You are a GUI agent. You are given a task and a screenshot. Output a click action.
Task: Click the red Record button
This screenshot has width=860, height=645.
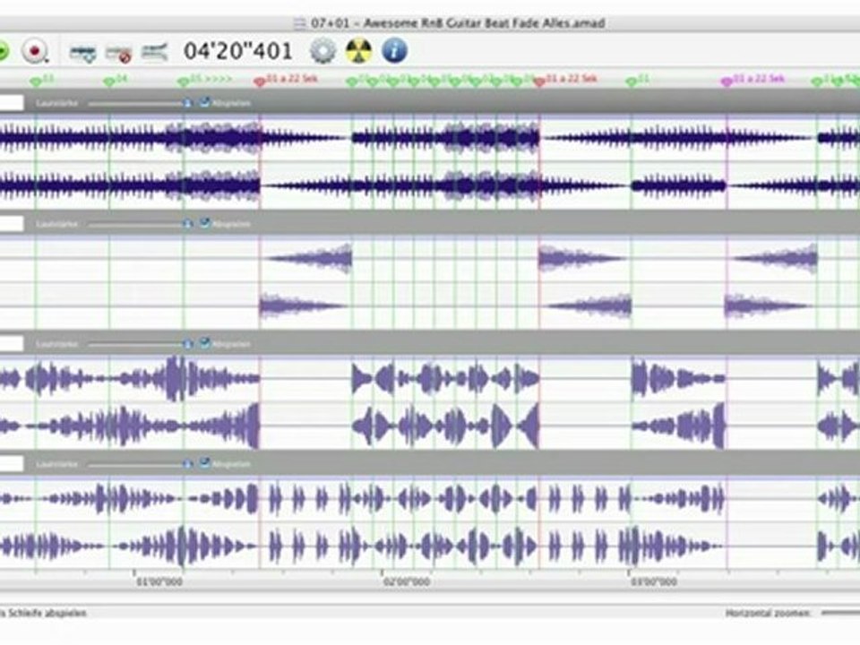pos(35,51)
